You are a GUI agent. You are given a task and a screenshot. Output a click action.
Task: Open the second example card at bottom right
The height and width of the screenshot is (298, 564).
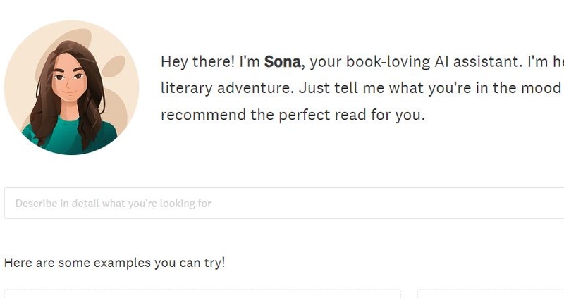(x=491, y=293)
